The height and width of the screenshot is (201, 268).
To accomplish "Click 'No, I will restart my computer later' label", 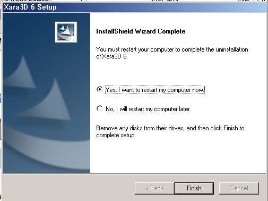I will [x=148, y=109].
